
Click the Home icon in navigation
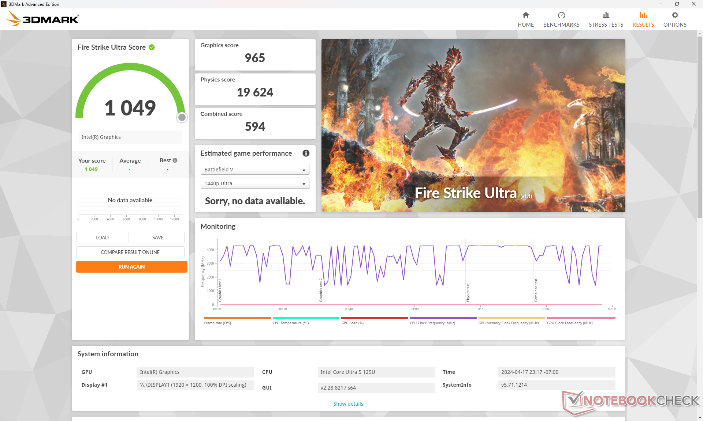click(525, 15)
